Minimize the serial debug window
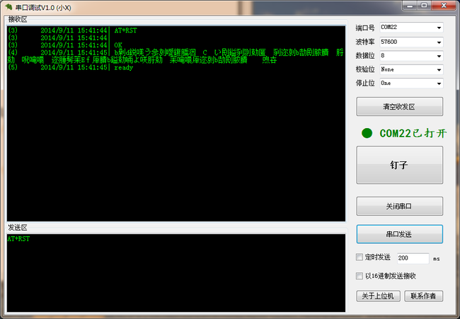The height and width of the screenshot is (319, 460). 410,6
